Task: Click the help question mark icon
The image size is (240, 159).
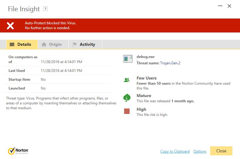Action: coord(45,9)
